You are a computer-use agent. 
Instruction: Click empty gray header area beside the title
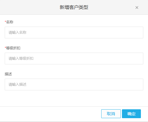(x=30, y=7)
